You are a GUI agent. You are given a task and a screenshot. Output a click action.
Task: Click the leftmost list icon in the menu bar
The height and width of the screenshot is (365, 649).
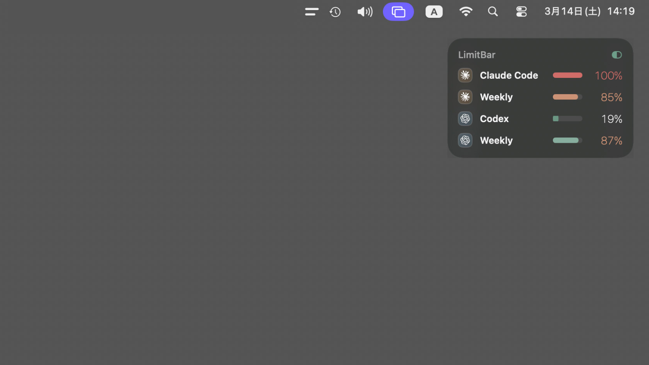pyautogui.click(x=311, y=11)
